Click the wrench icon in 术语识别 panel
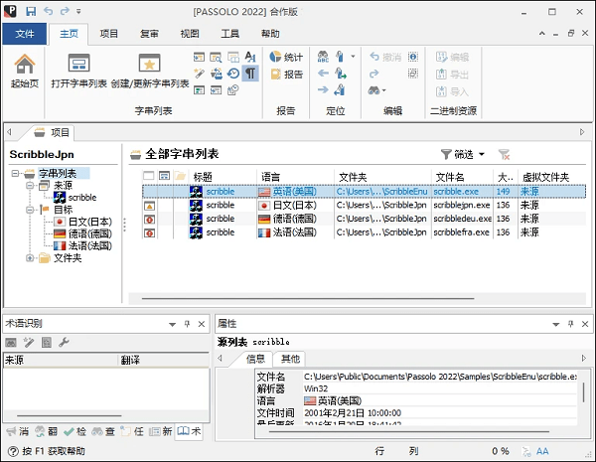This screenshot has height=462, width=596. [x=64, y=343]
